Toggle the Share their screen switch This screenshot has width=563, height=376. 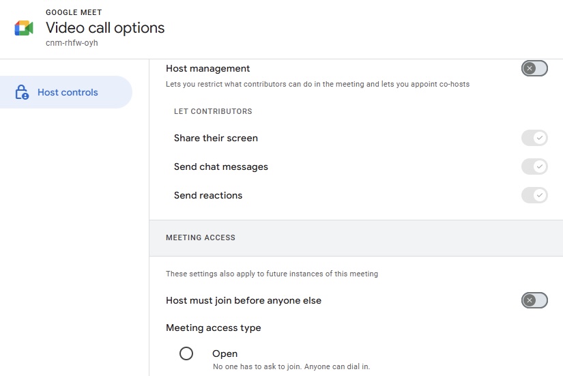534,138
